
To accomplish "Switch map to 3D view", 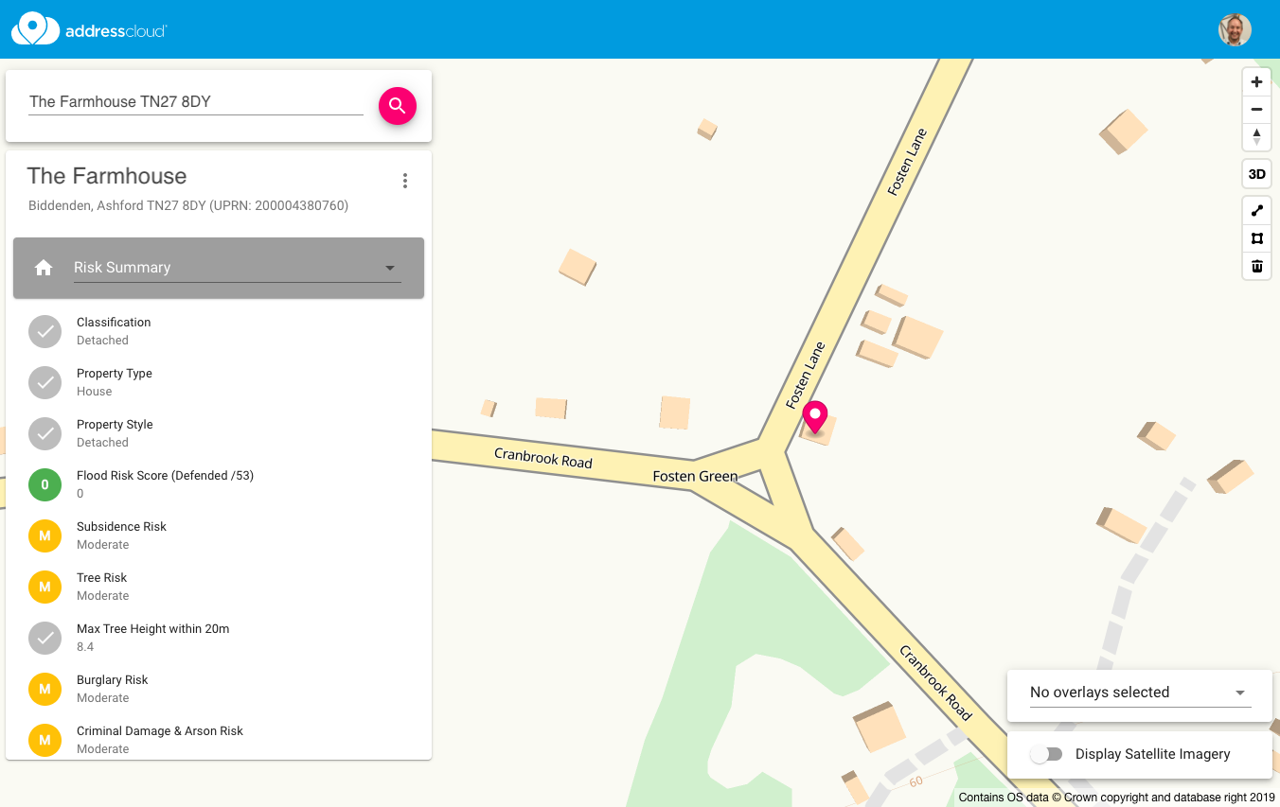I will pos(1256,174).
